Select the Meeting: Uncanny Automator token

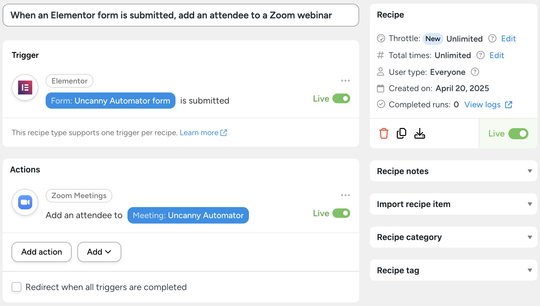click(x=188, y=215)
